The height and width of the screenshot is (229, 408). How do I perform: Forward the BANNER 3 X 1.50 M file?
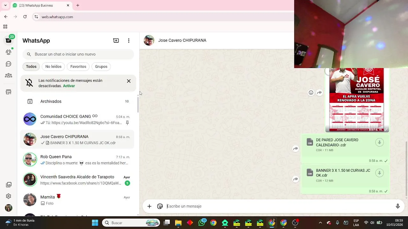[x=296, y=179]
